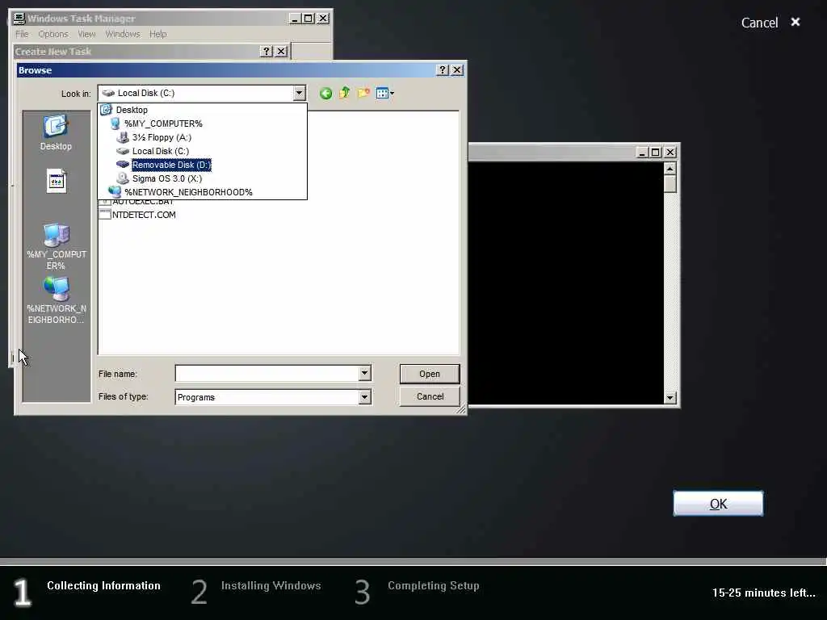Maximize the Windows Task Manager window
This screenshot has height=620, width=827.
point(309,19)
